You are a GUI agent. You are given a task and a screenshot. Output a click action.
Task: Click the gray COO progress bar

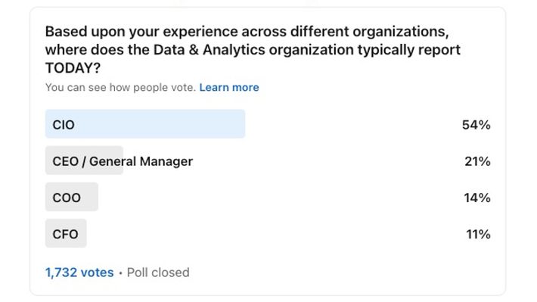[x=72, y=197]
